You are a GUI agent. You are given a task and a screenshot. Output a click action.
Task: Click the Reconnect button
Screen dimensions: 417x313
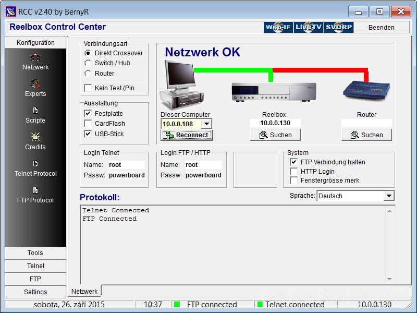pos(187,135)
